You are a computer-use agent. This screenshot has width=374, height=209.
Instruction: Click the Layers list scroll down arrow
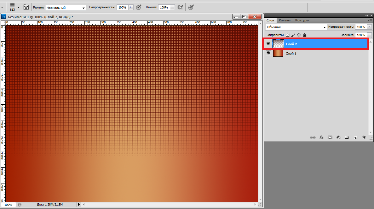pyautogui.click(x=371, y=132)
